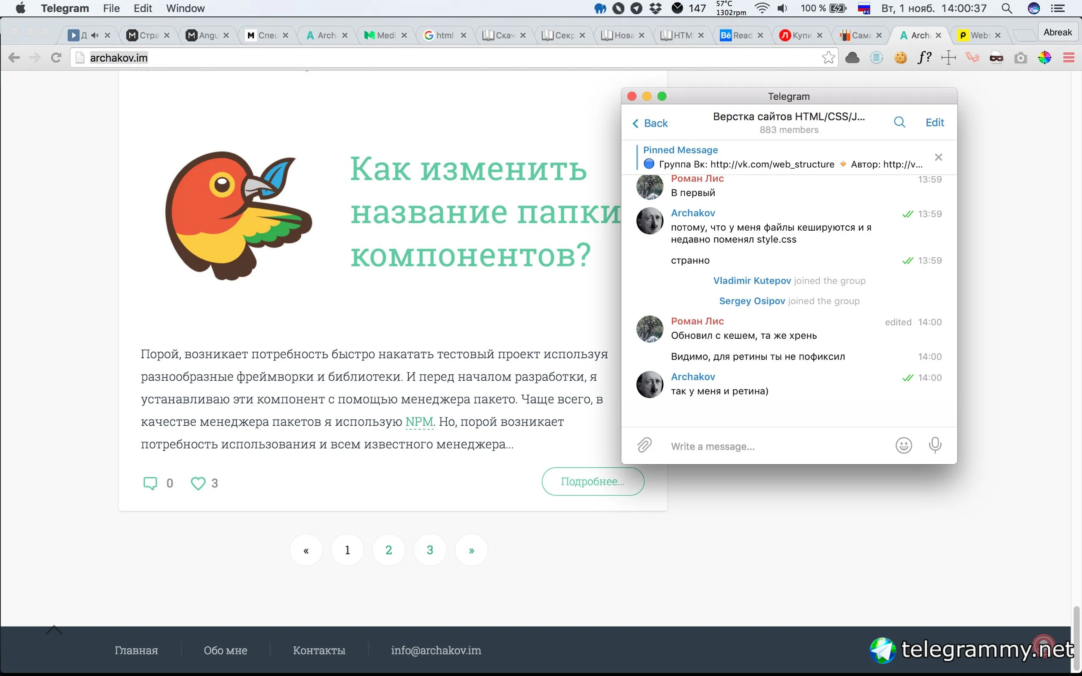Click the comments bubble icon under the post

coord(150,483)
